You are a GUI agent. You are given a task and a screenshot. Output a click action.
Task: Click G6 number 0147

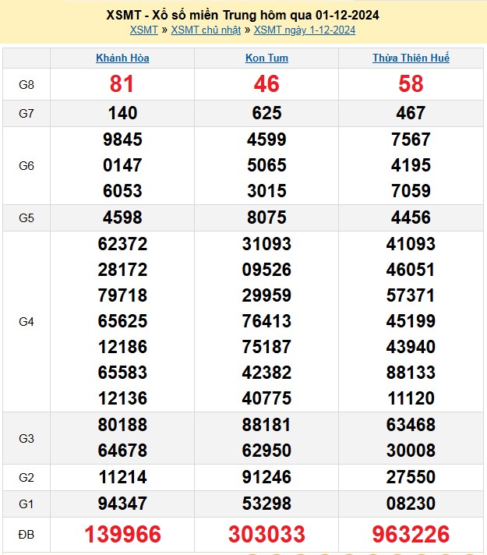click(x=122, y=165)
